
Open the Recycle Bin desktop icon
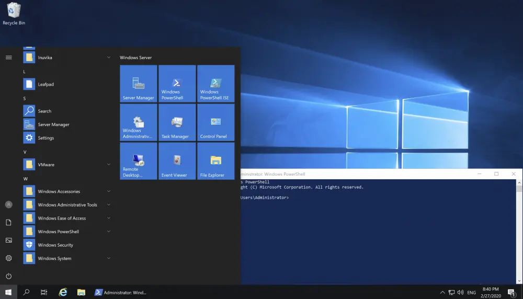(14, 14)
